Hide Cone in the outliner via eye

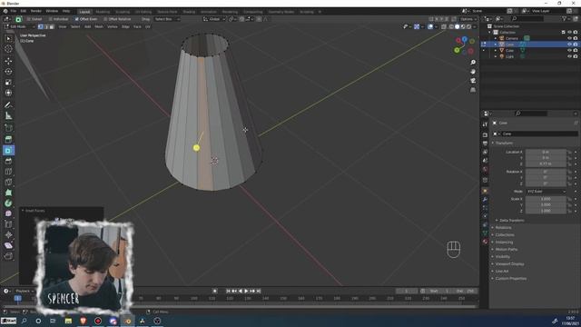click(569, 45)
